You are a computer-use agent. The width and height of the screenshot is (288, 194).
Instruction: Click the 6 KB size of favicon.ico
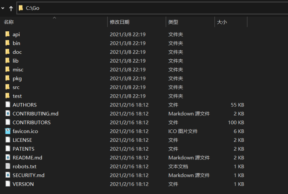pos(239,131)
